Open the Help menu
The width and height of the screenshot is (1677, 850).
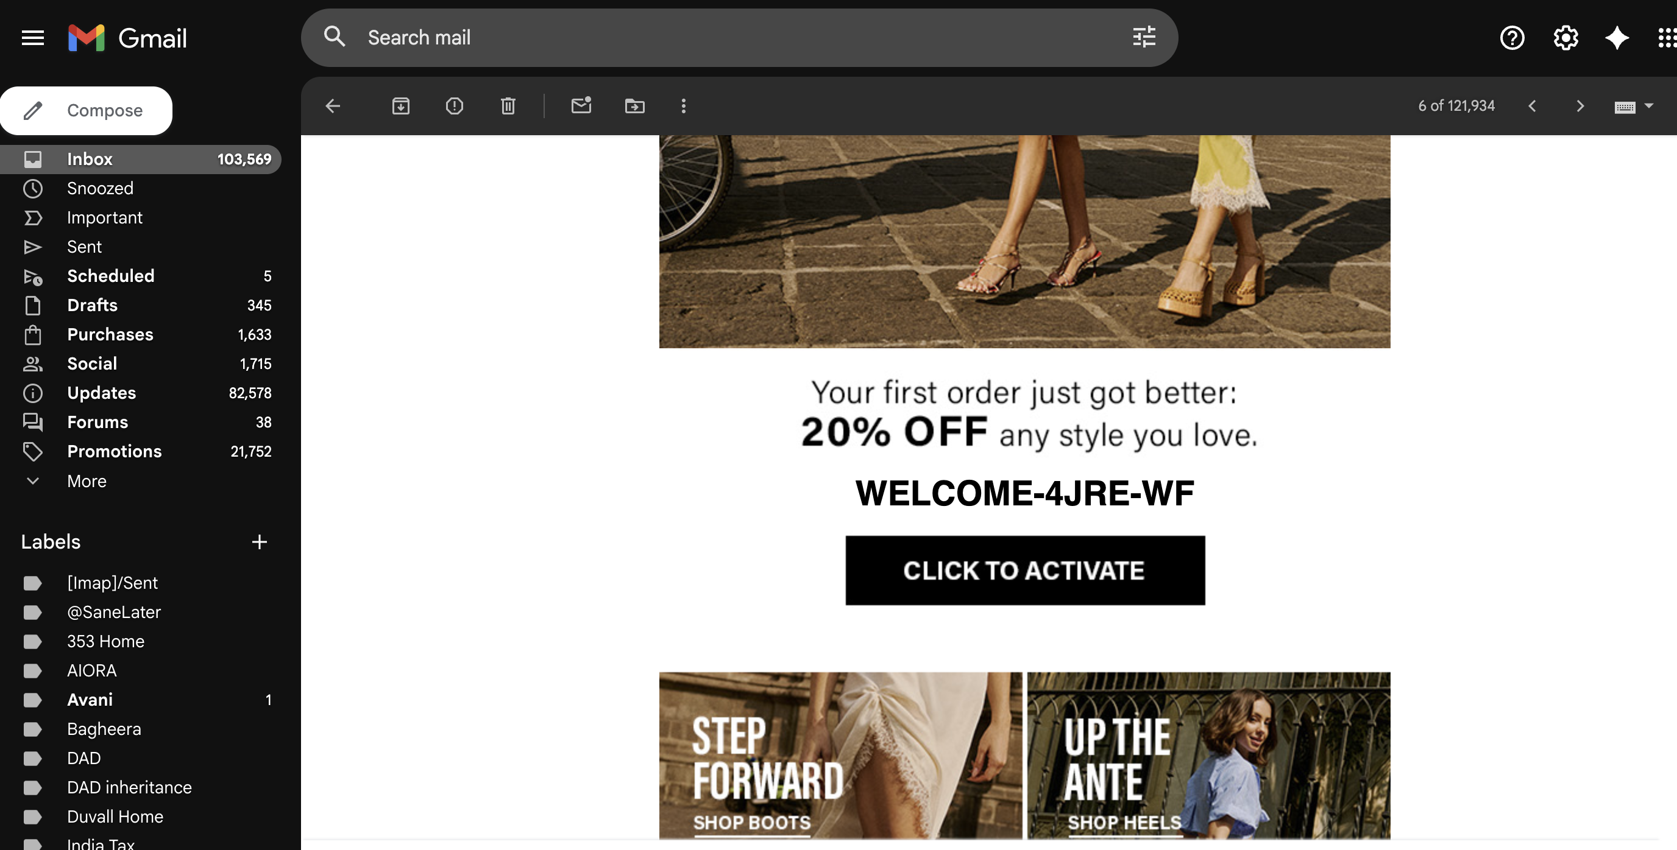1513,38
